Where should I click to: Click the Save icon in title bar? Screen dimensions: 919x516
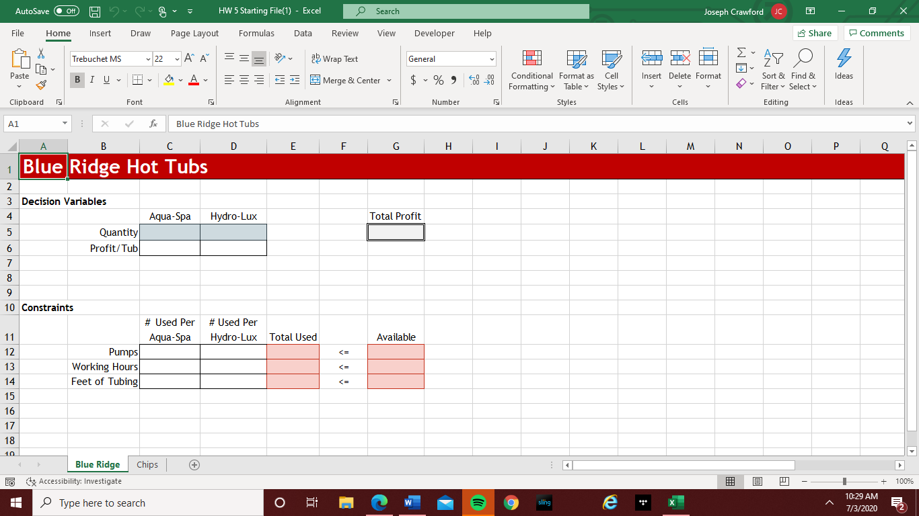coord(95,11)
